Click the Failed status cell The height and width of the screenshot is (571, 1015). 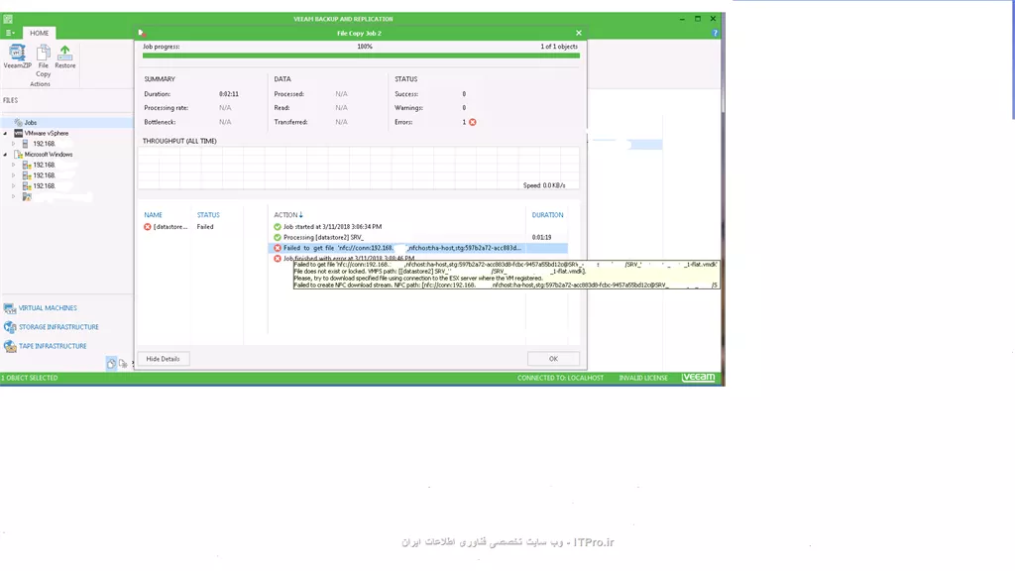(x=205, y=227)
